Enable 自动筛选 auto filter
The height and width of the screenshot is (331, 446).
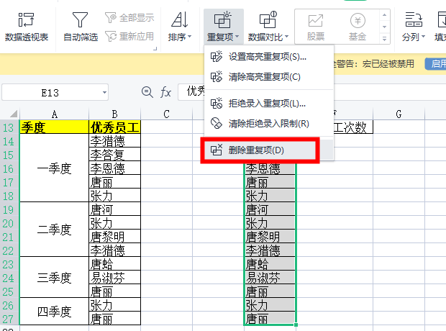(81, 27)
